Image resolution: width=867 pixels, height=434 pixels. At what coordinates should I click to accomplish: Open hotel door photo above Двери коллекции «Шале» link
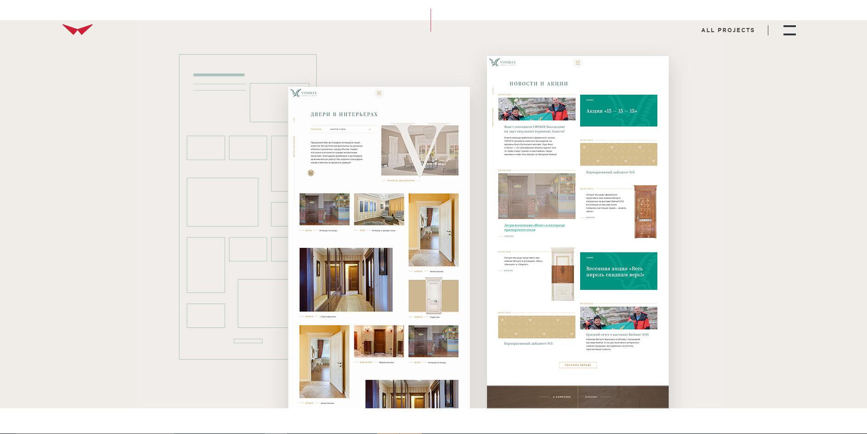(x=537, y=196)
